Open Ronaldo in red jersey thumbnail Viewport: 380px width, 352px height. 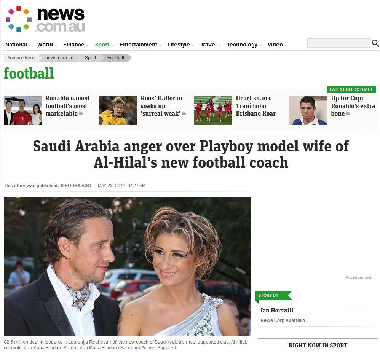point(23,110)
